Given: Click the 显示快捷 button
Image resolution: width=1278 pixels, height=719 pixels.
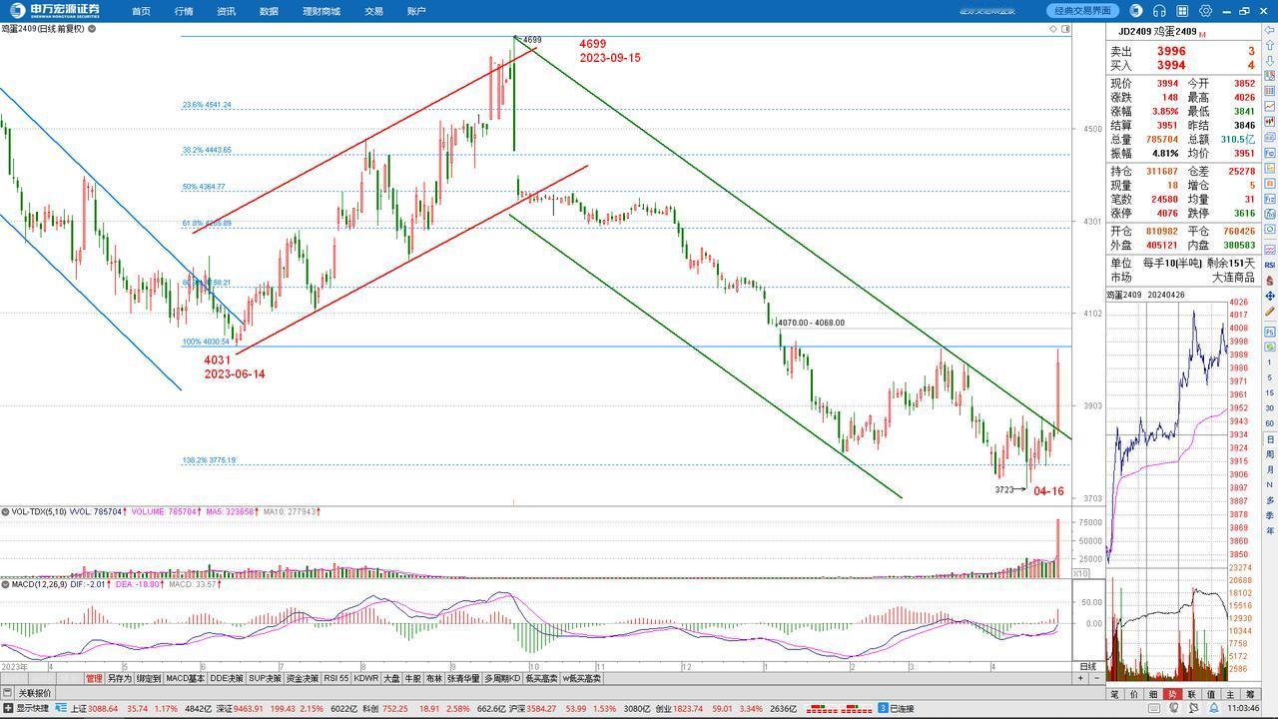Looking at the screenshot, I should (33, 708).
